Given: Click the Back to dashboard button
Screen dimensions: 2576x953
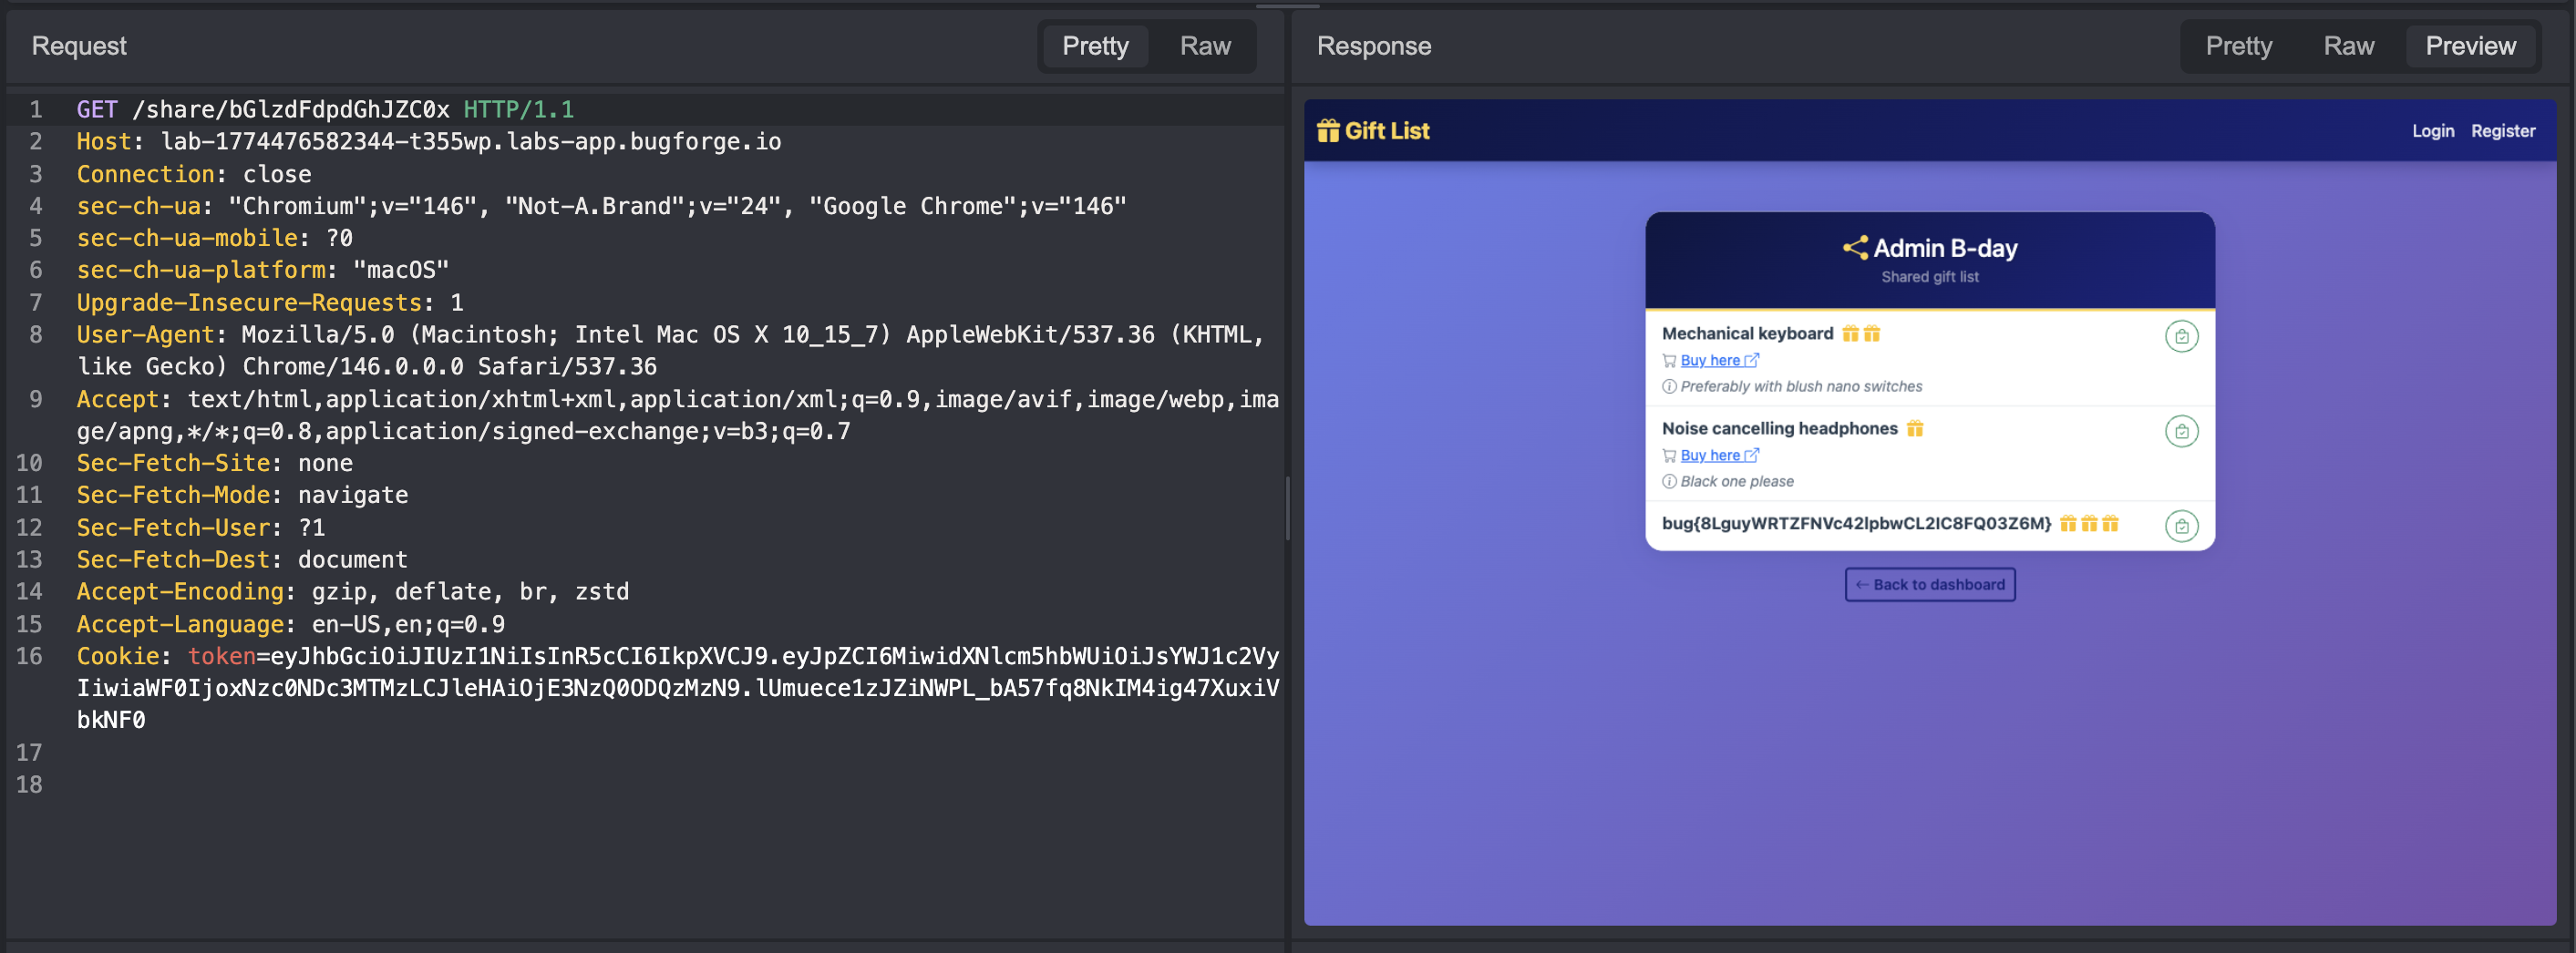Looking at the screenshot, I should (x=1929, y=585).
